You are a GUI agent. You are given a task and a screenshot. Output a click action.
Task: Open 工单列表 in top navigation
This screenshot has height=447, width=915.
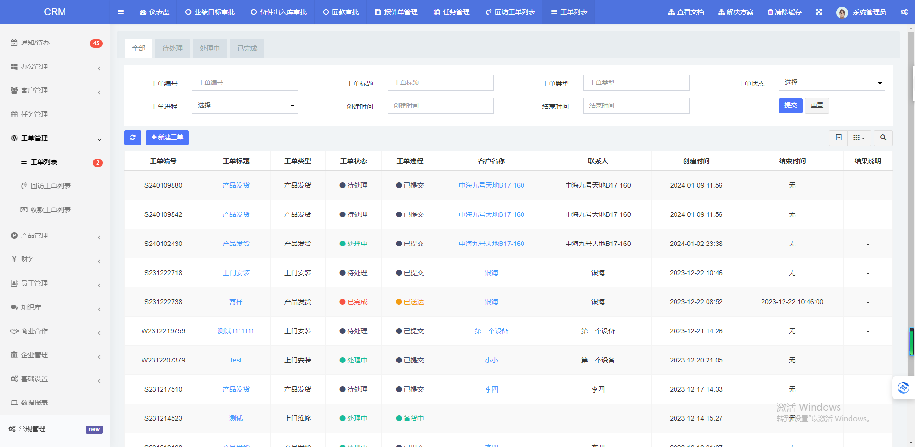coord(569,12)
